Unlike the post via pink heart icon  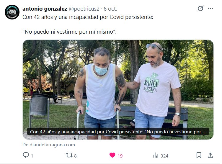[x=112, y=155]
